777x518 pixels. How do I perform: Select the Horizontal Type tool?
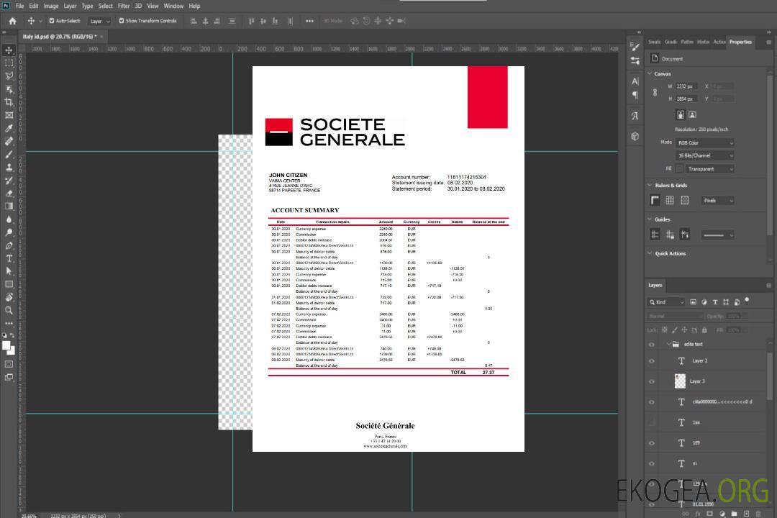tap(9, 258)
